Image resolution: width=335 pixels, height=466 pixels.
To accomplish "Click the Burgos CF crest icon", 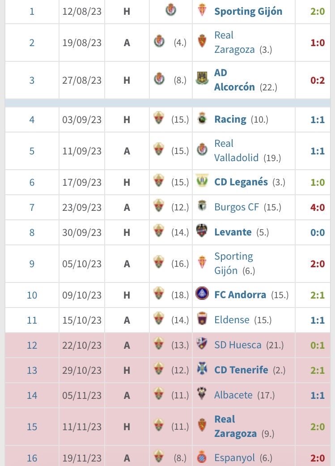I will 202,206.
